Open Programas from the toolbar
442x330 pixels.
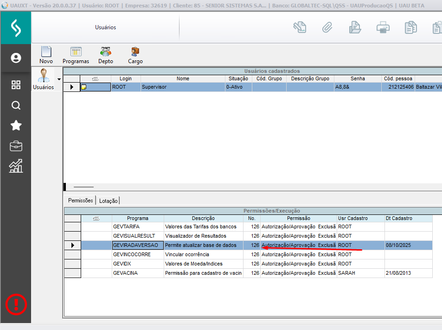tap(76, 55)
